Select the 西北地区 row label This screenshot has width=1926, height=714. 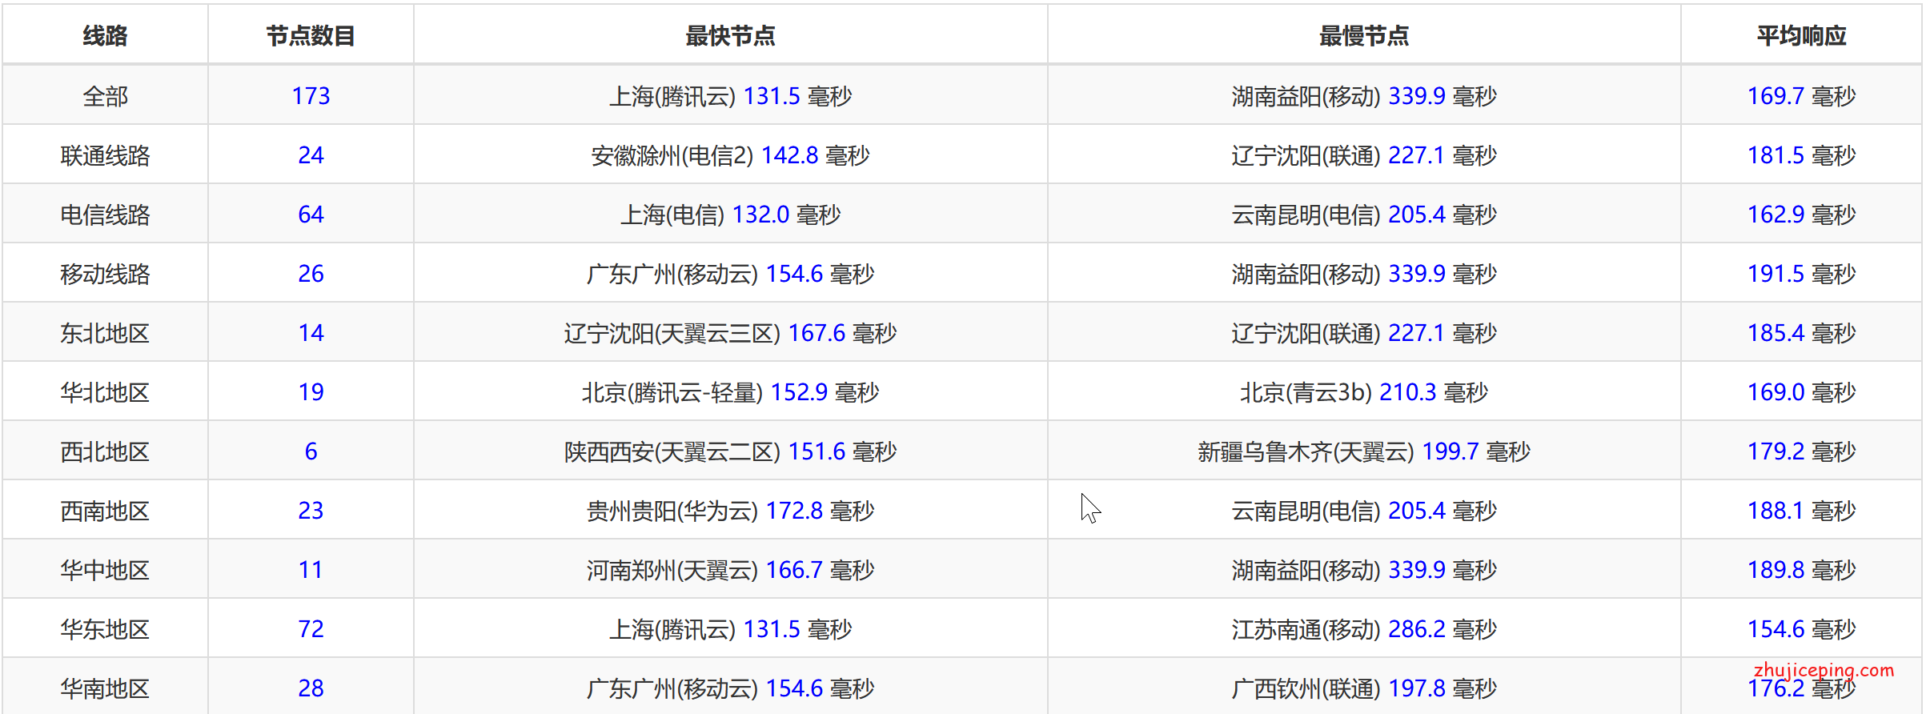[x=105, y=451]
